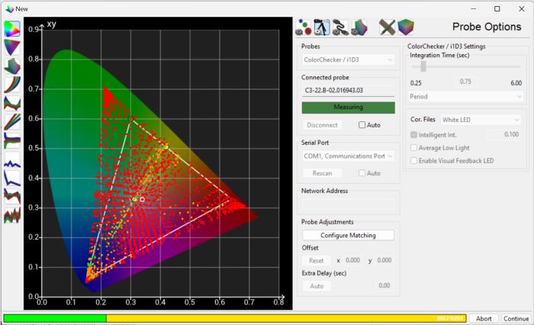Expand the ColorChecker / i1D3 probes dropdown
534x325 pixels.
[348, 60]
